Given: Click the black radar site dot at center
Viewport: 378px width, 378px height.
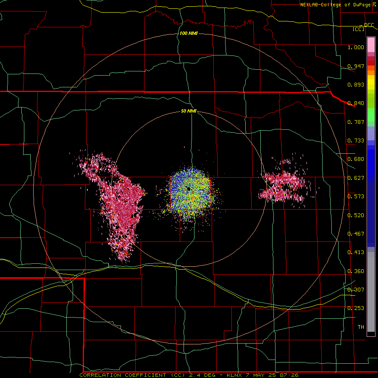Looking at the screenshot, I should (x=189, y=189).
